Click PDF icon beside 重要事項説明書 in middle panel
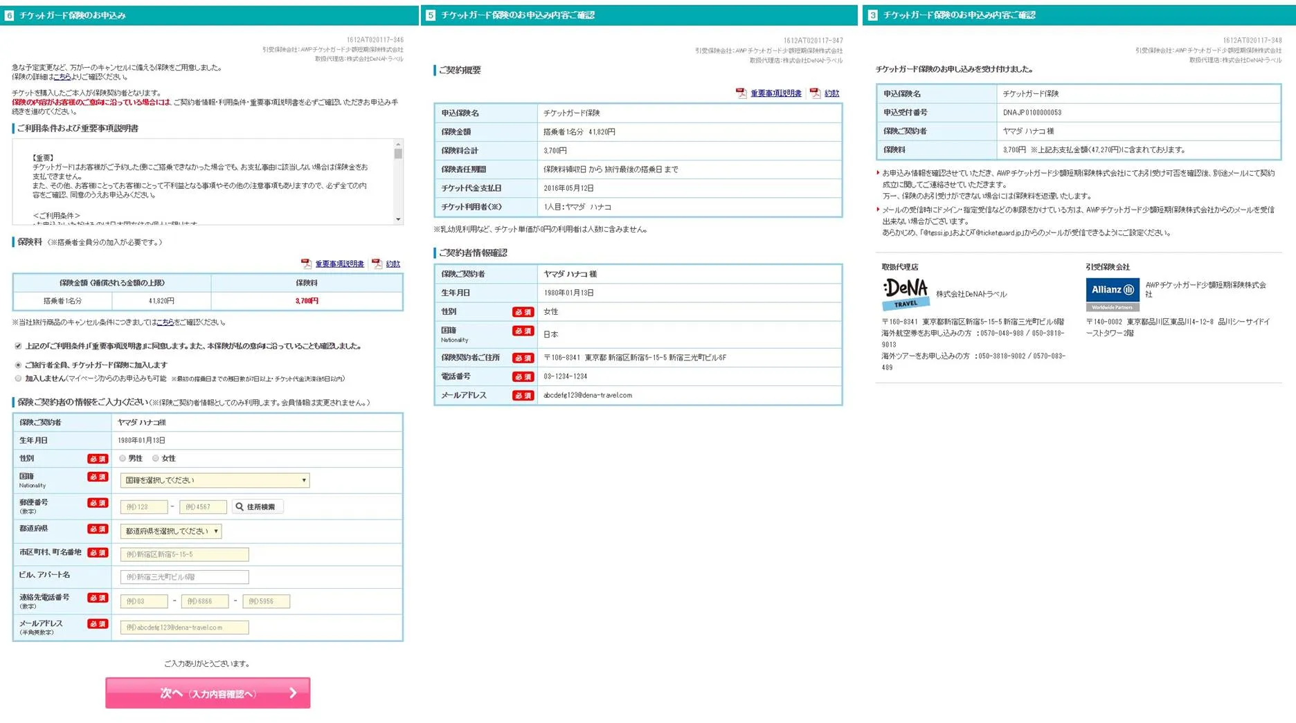Image resolution: width=1296 pixels, height=723 pixels. pos(741,93)
